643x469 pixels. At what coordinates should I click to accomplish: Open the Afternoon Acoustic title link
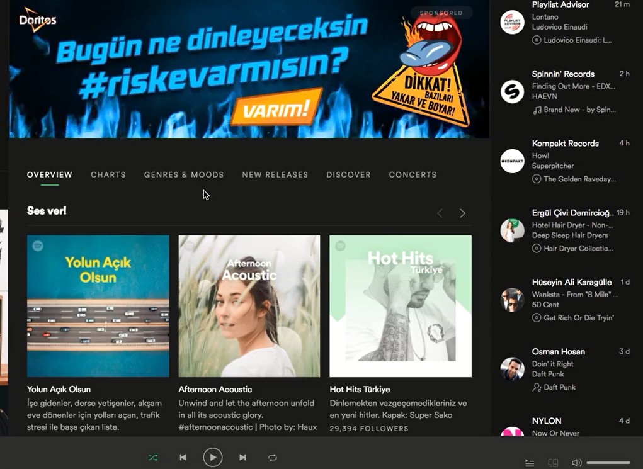215,389
